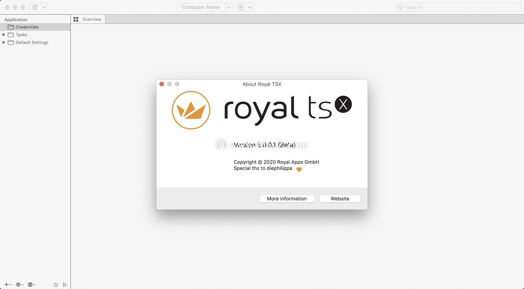The height and width of the screenshot is (289, 524).
Task: Click the Website button
Action: coord(340,199)
